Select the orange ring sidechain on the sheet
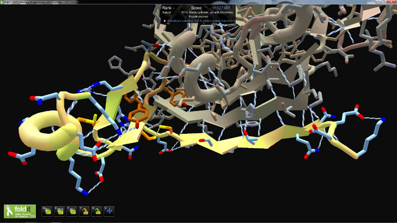The height and width of the screenshot is (223, 397). click(x=138, y=114)
